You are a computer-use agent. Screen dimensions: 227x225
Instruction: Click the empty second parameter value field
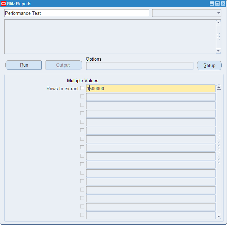pos(151,97)
